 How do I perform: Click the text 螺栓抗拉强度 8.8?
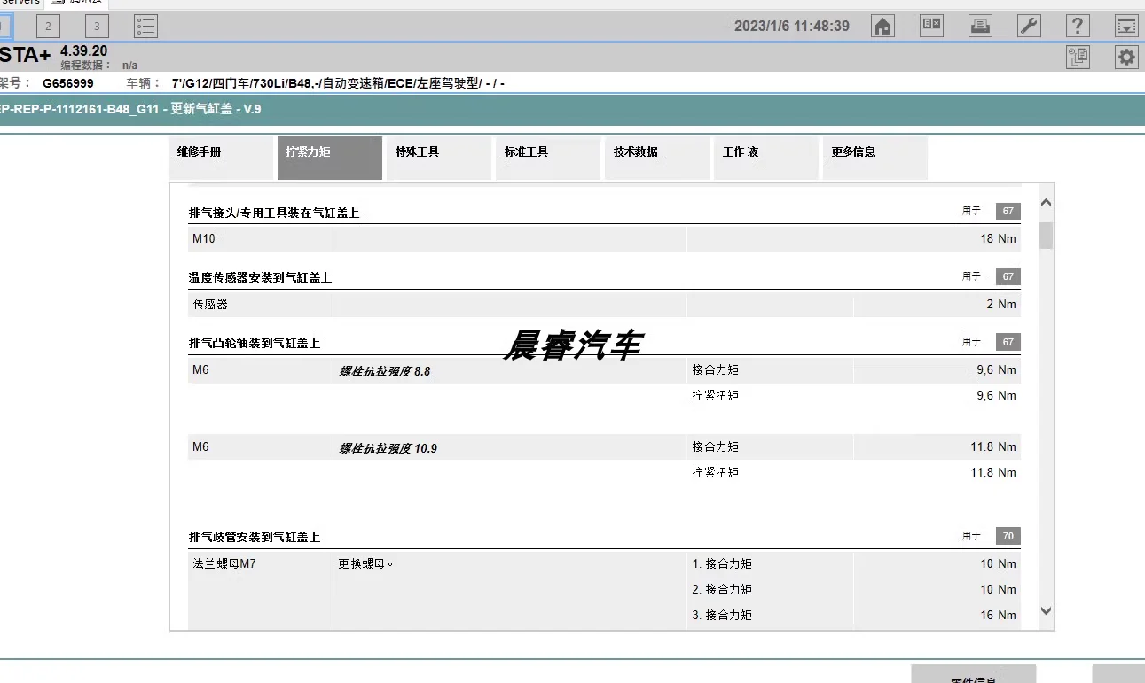(385, 372)
